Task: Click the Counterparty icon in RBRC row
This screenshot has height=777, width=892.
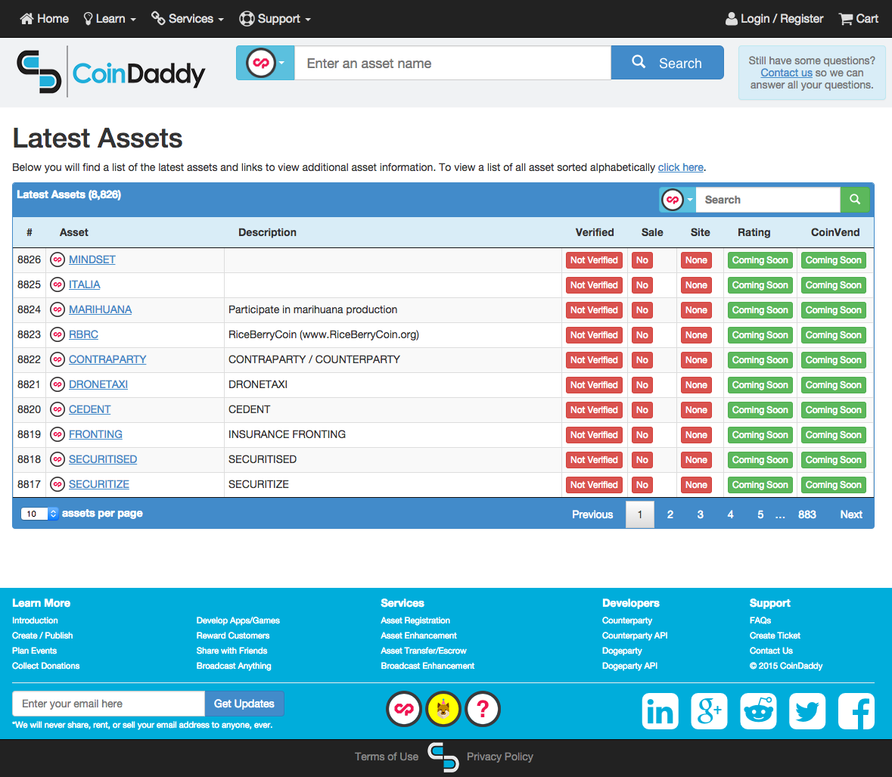Action: pos(57,335)
